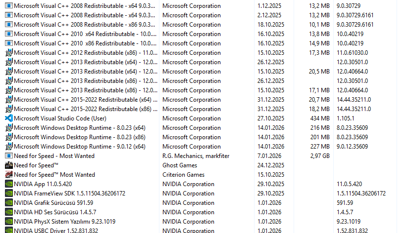Click the Desktop Runtime 9.0.12 (x64) icon
This screenshot has height=233, width=406.
tap(9, 147)
